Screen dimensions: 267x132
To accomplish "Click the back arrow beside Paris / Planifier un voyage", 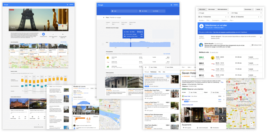I will [x=104, y=17].
